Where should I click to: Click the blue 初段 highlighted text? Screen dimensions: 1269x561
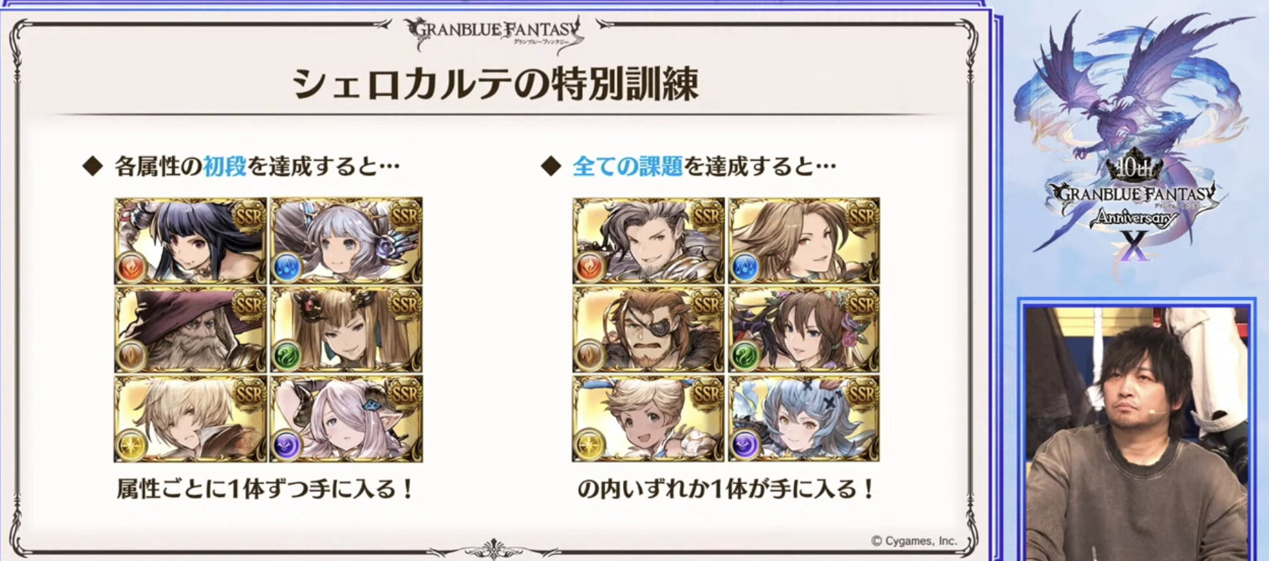click(225, 167)
